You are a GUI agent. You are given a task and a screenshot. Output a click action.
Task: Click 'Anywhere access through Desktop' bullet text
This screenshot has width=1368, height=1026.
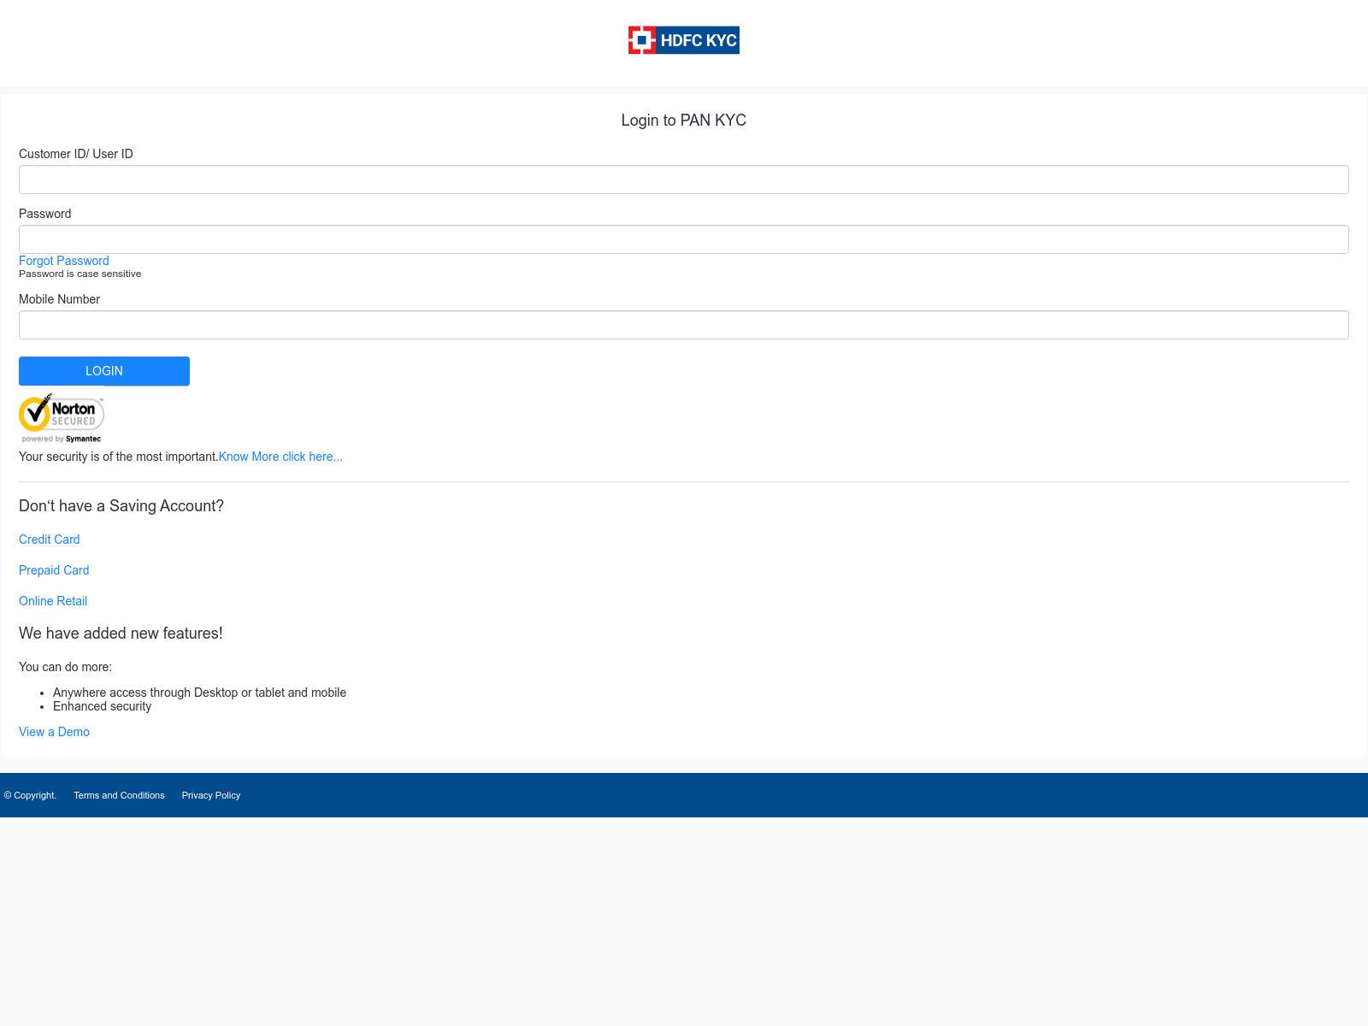(200, 693)
